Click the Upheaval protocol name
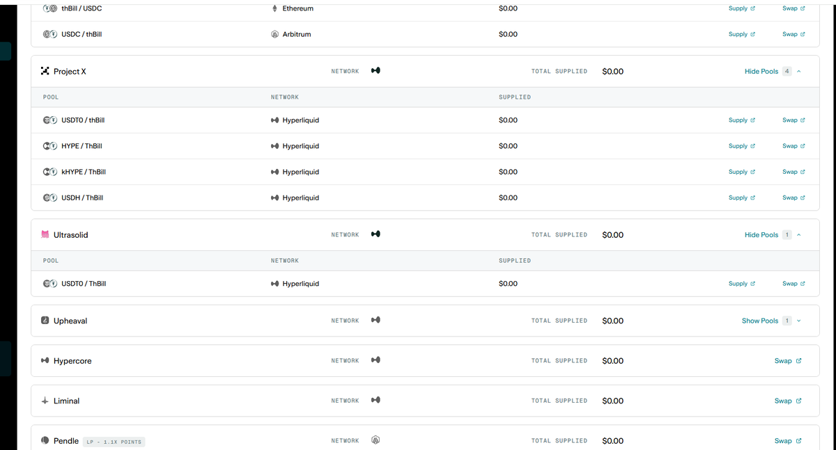This screenshot has width=836, height=450. (70, 321)
